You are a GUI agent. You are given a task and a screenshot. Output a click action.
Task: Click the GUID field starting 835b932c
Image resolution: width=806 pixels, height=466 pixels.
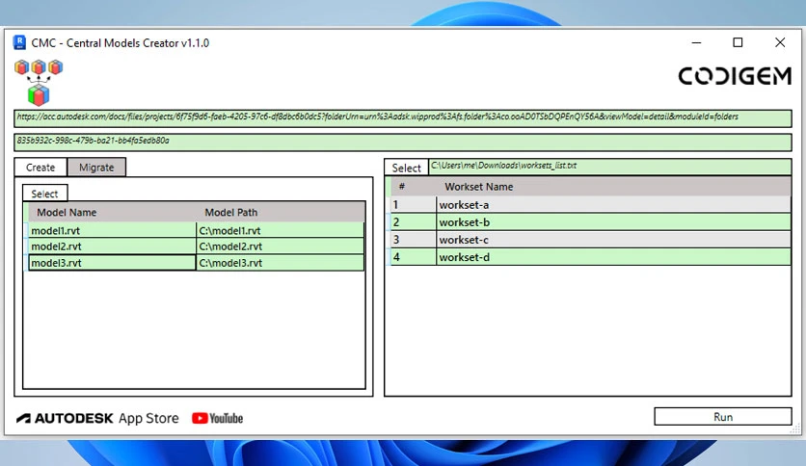point(402,142)
